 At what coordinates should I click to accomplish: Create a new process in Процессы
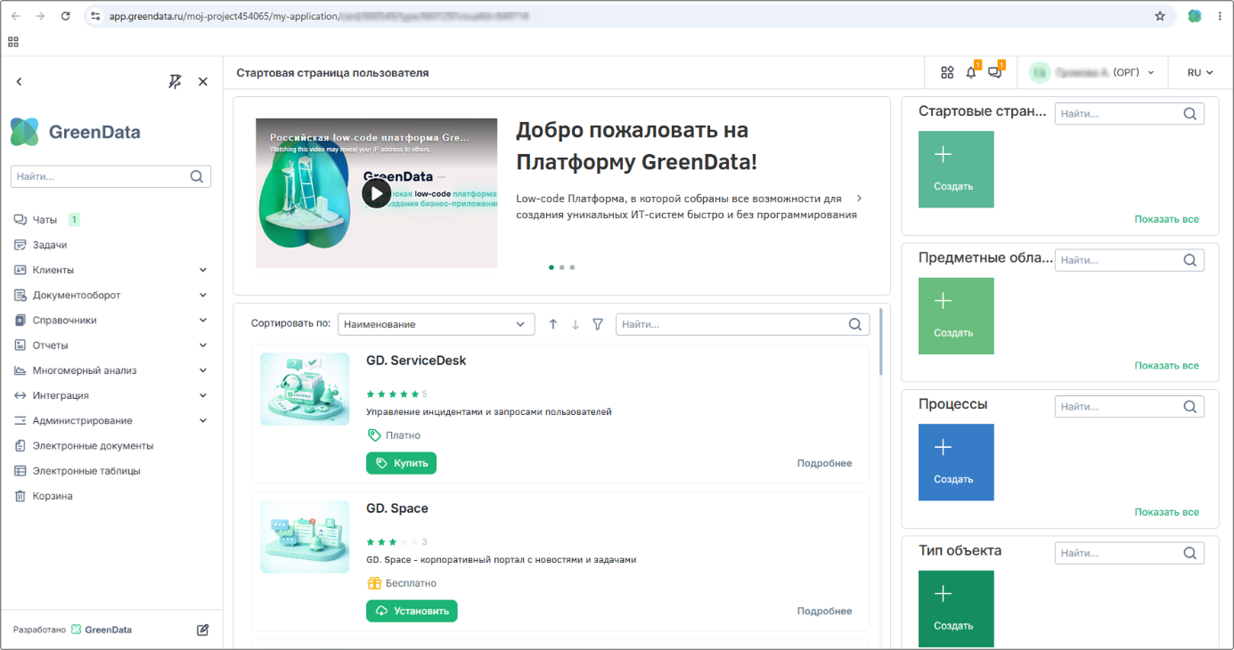coord(956,462)
